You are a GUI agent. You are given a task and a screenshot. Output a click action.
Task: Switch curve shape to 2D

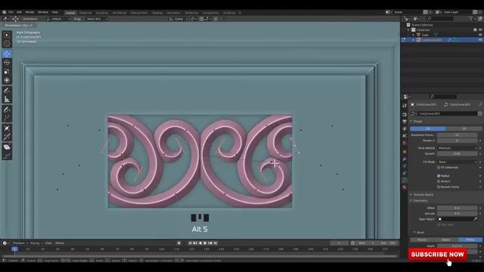click(428, 128)
